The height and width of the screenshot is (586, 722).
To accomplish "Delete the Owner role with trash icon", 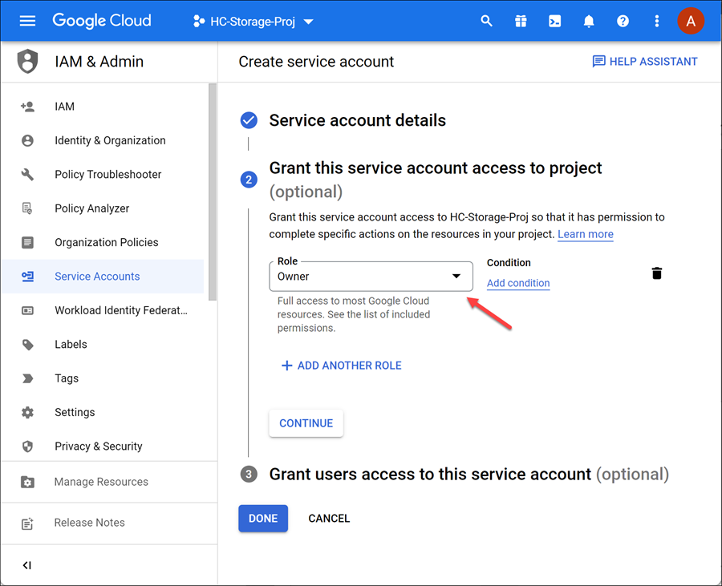I will click(x=656, y=273).
